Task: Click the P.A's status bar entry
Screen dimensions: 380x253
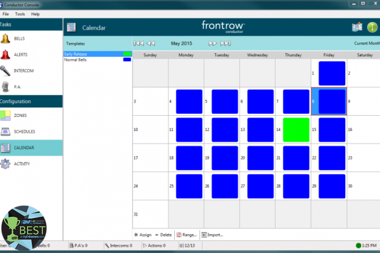Action: click(x=79, y=245)
